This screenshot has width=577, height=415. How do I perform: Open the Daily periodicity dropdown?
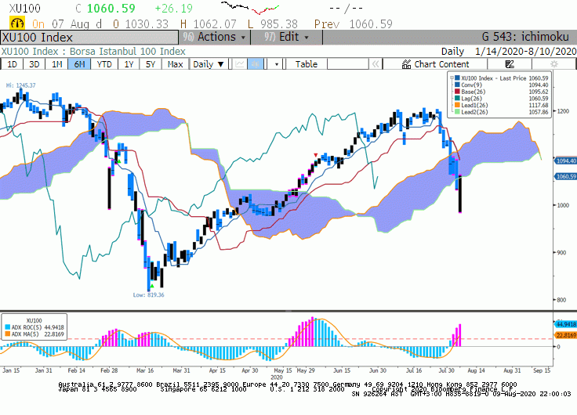209,64
